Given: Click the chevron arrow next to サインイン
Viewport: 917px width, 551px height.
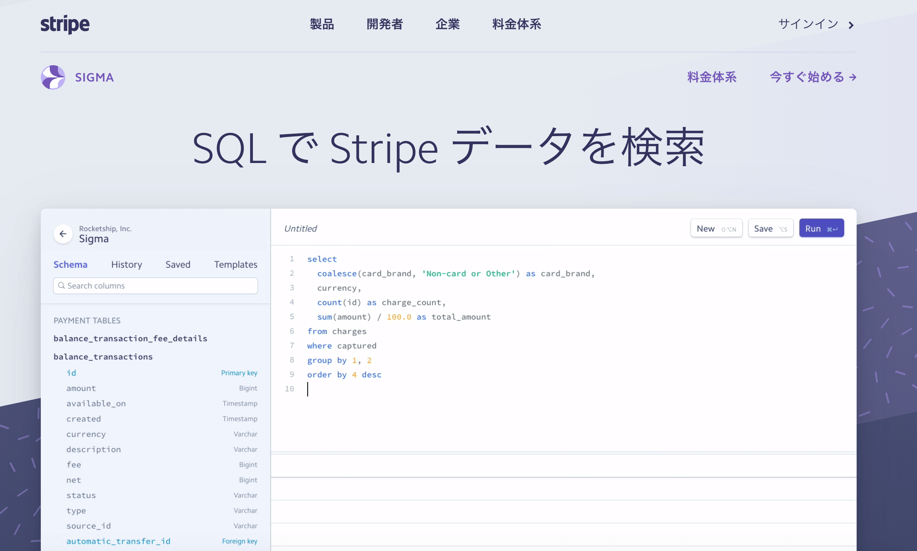Looking at the screenshot, I should click(851, 25).
